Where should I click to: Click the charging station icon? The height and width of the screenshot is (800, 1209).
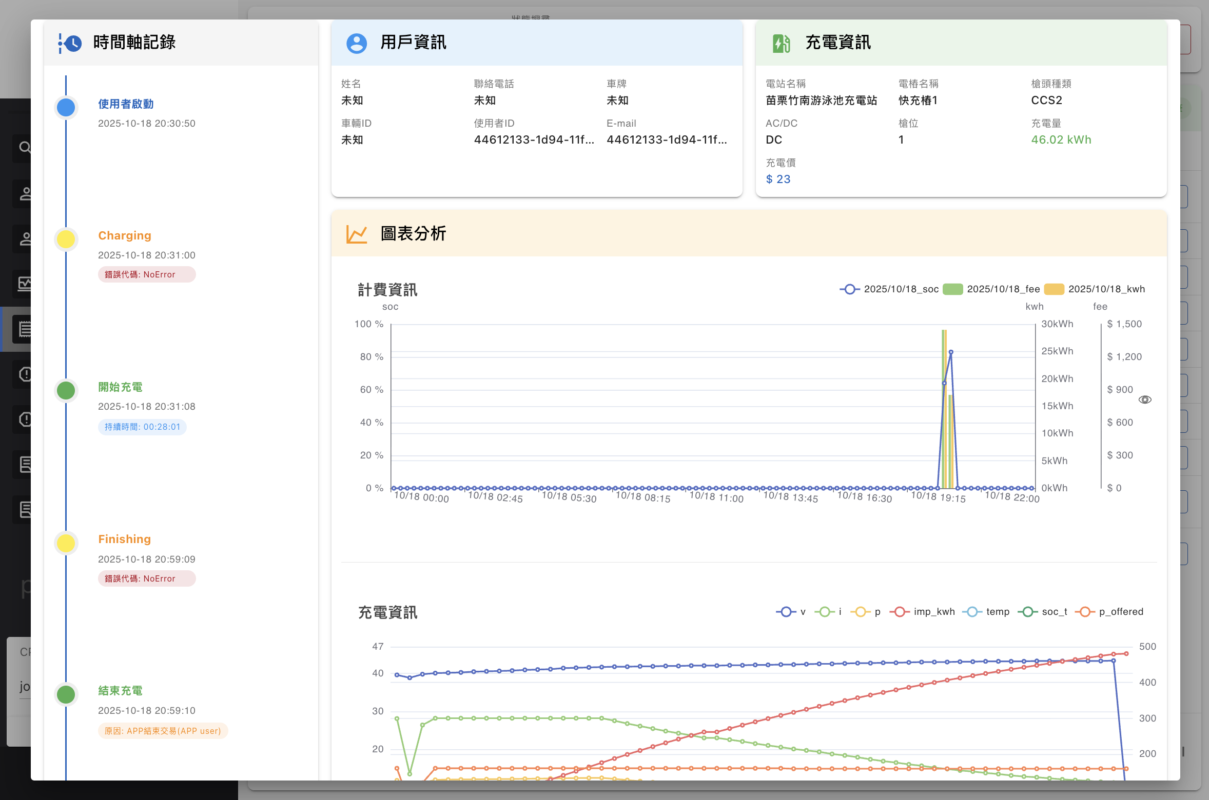[x=781, y=43]
